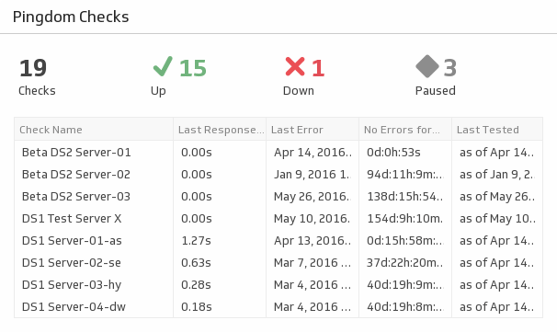557x332 pixels.
Task: Click the DS1 Server-03-hy check
Action: pos(72,285)
